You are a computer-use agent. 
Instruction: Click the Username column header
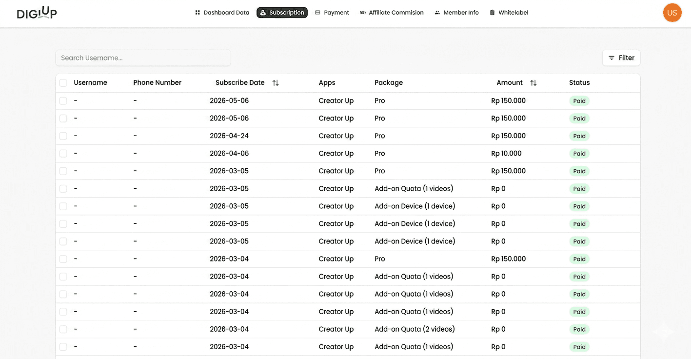[x=90, y=83]
